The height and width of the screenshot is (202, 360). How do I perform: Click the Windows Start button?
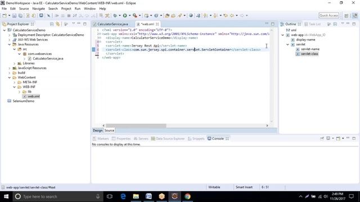pyautogui.click(x=6, y=196)
